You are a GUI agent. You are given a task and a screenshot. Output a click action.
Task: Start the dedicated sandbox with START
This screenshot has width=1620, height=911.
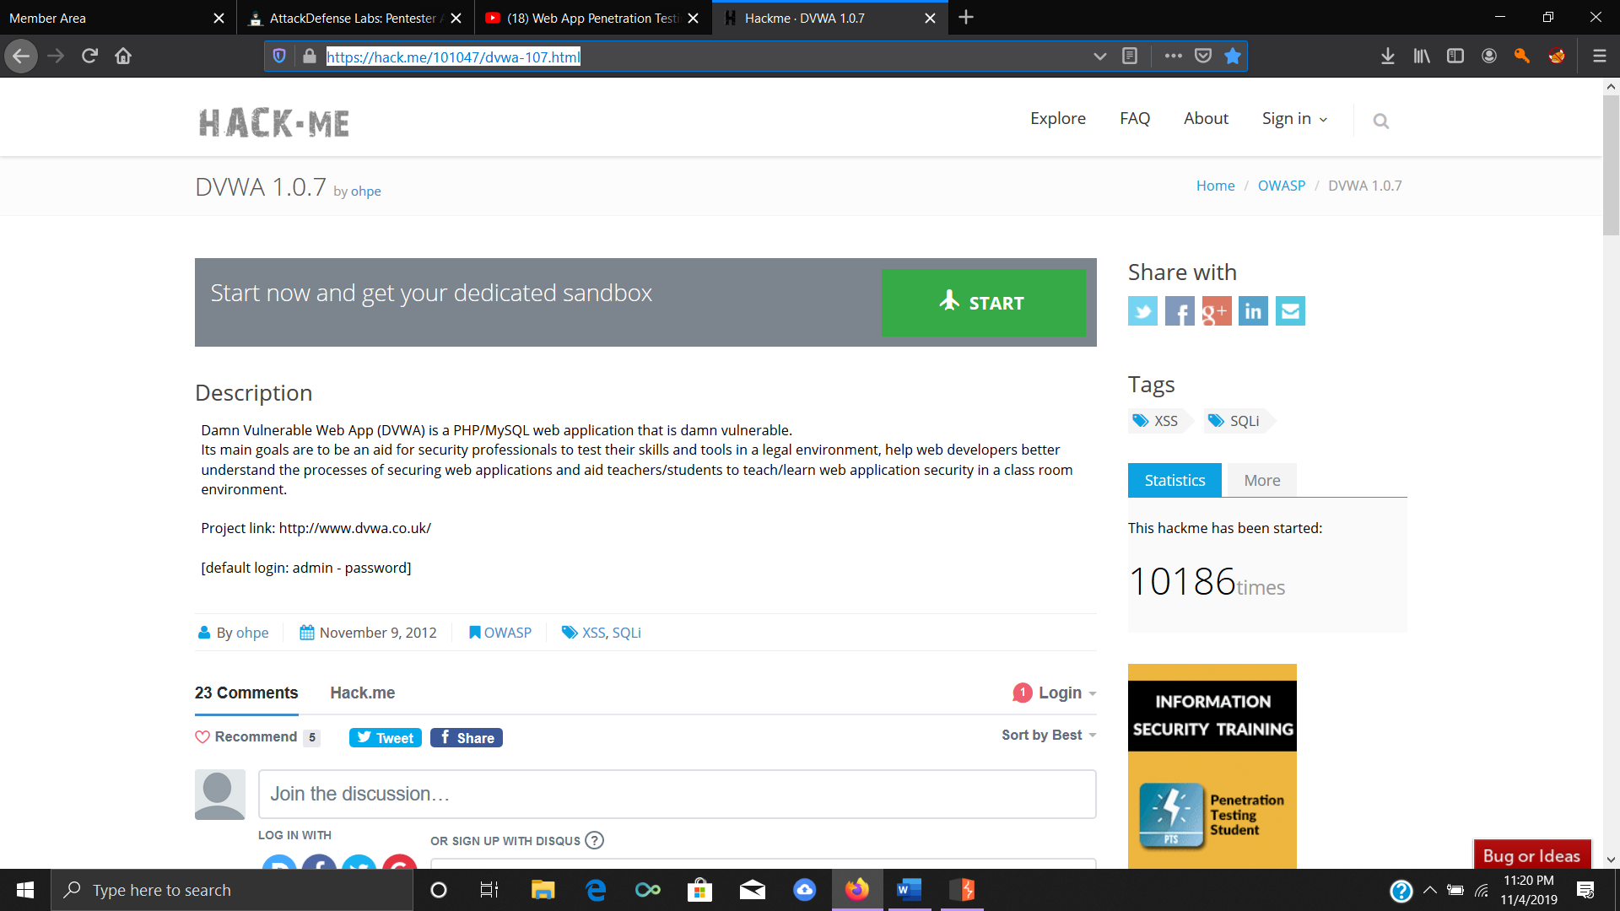tap(984, 303)
